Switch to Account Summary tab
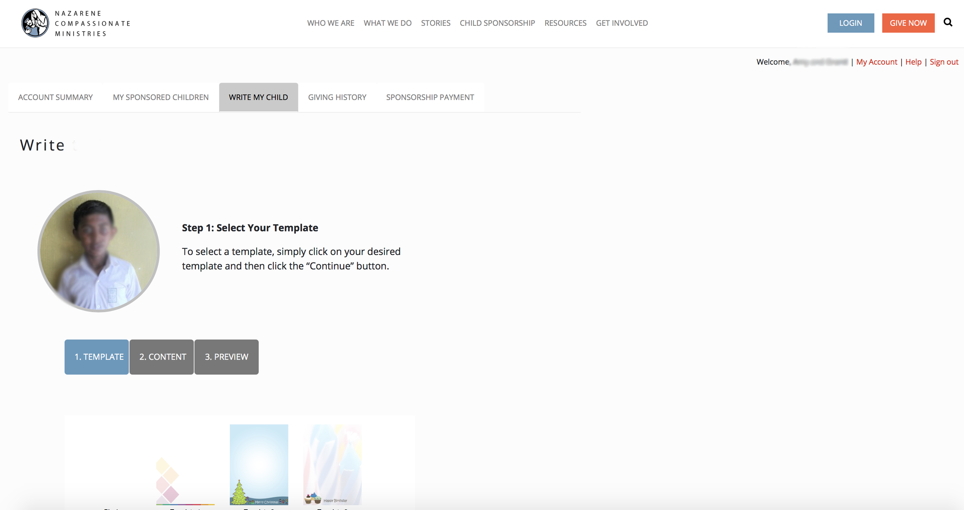 click(55, 97)
